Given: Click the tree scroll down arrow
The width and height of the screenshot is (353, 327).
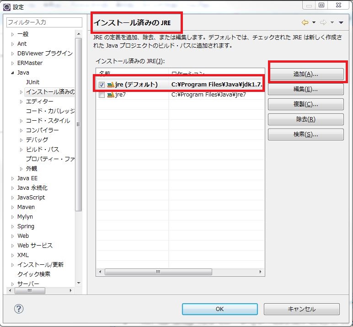Looking at the screenshot, I should click(x=79, y=283).
